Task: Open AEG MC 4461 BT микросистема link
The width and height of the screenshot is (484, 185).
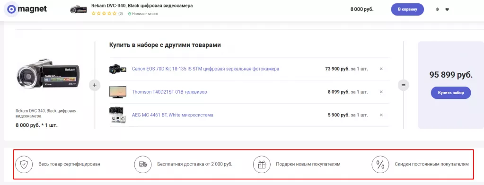Action: 173,115
